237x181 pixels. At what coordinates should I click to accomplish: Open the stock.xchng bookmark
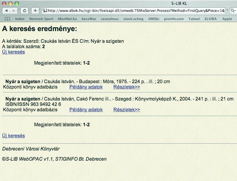[x=133, y=19]
